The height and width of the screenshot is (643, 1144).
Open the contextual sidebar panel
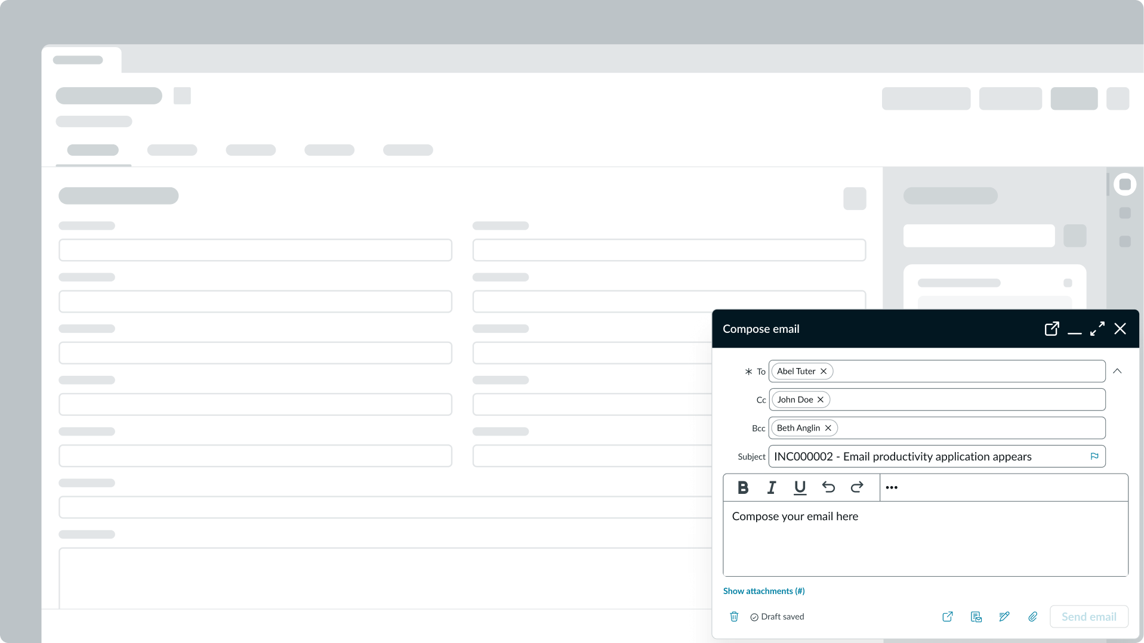[x=1126, y=184]
